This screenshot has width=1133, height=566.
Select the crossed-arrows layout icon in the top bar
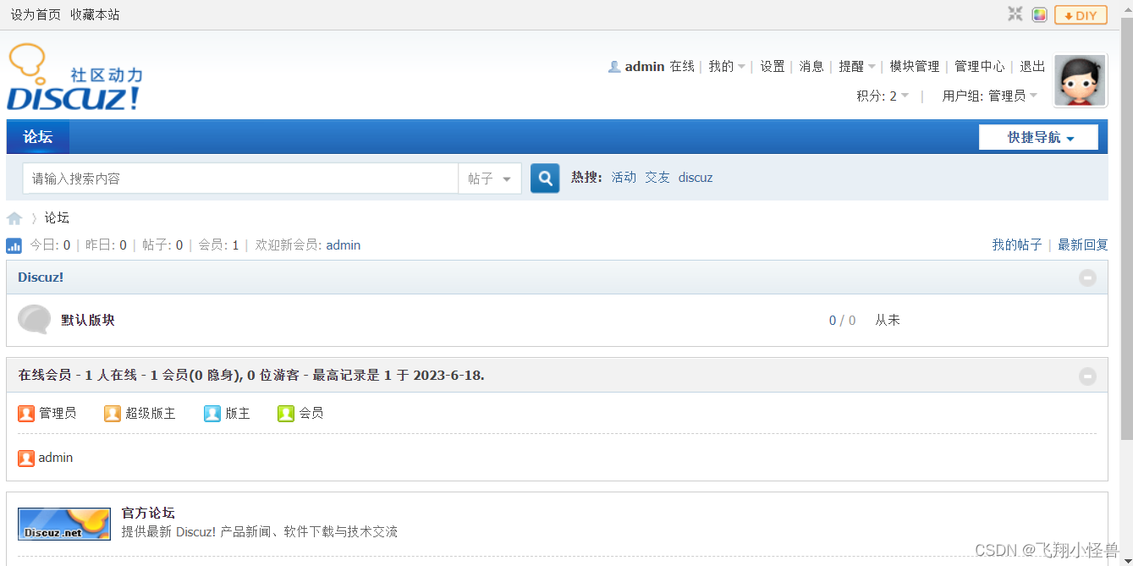(1015, 14)
